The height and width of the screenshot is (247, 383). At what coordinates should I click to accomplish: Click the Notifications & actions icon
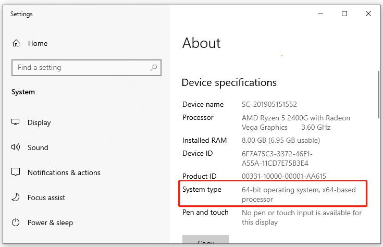16,172
